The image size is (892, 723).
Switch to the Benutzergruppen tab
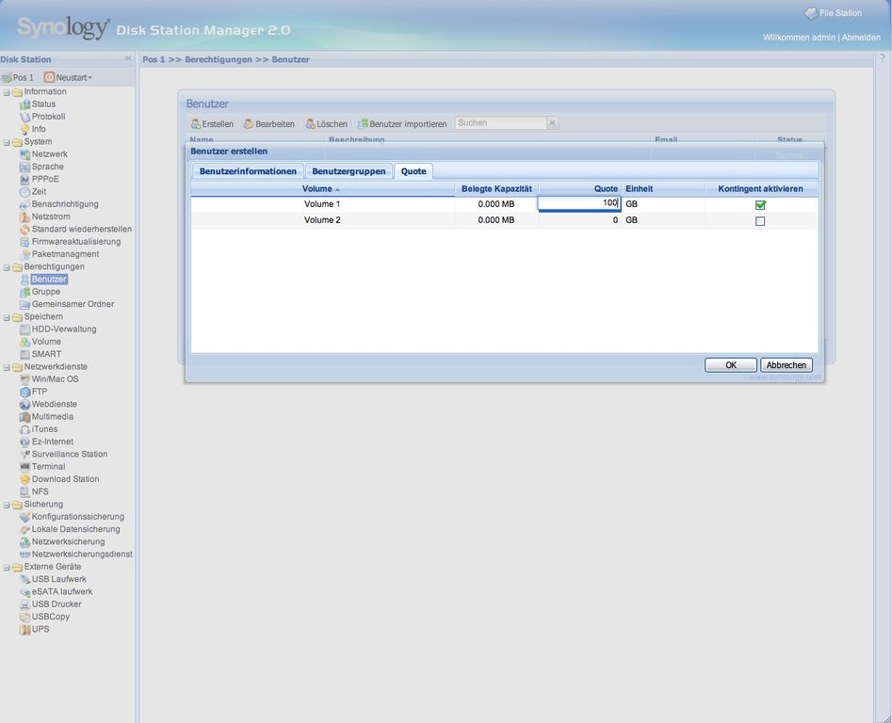coord(349,171)
